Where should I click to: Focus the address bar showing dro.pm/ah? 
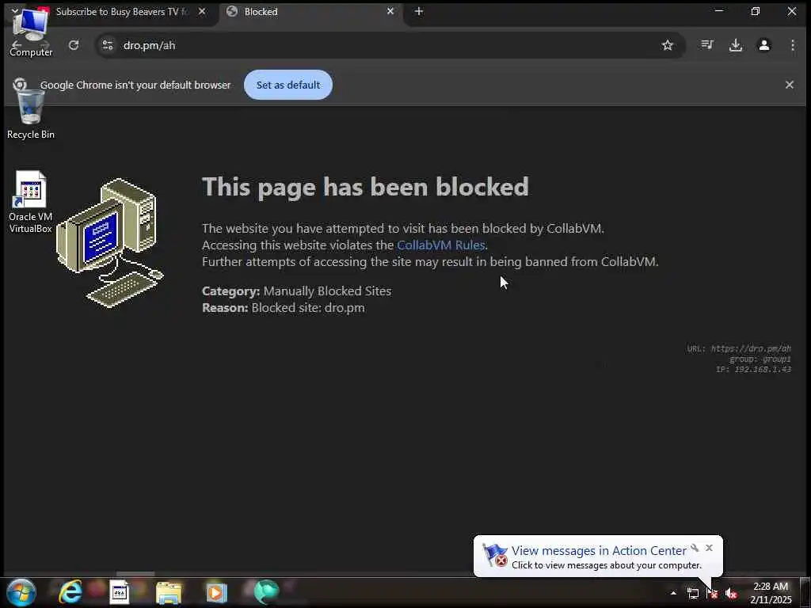[383, 45]
